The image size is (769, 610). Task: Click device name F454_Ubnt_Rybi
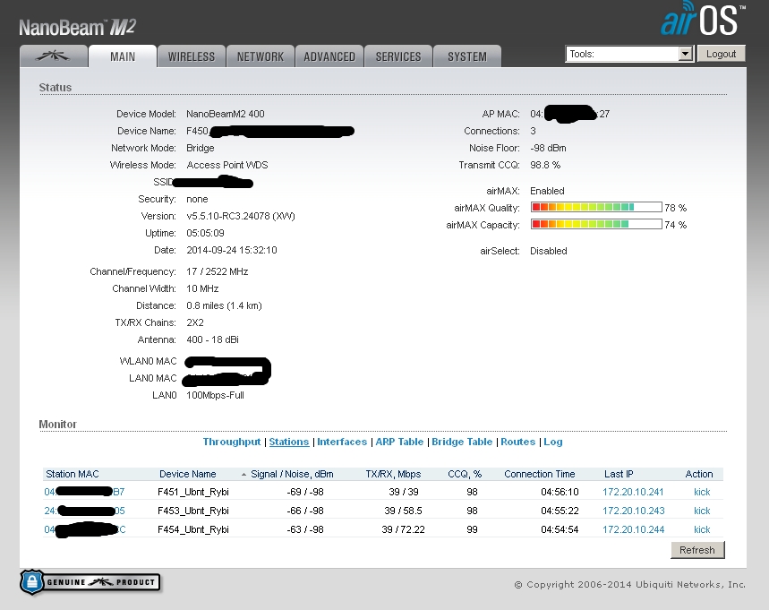tap(193, 529)
